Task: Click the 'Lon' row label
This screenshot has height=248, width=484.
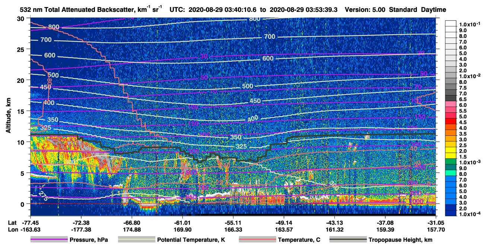Action: [x=13, y=229]
